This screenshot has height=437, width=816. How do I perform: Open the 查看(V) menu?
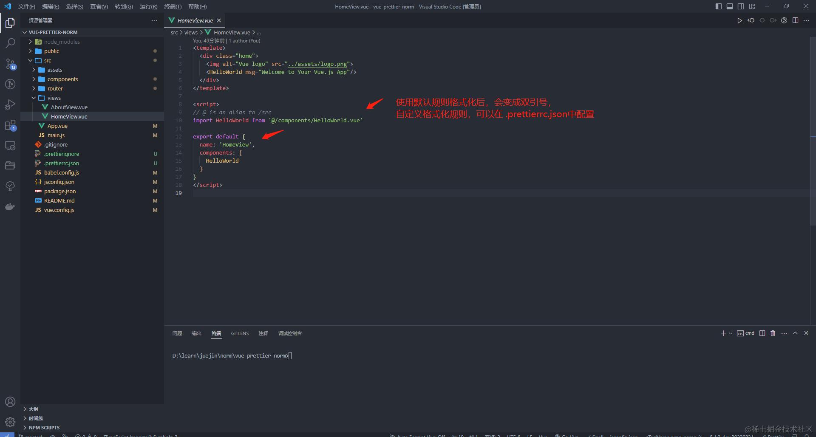coord(99,6)
